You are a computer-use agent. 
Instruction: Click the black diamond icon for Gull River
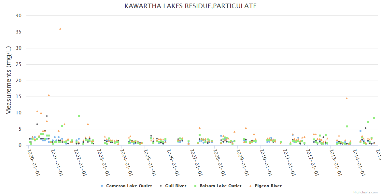click(161, 186)
